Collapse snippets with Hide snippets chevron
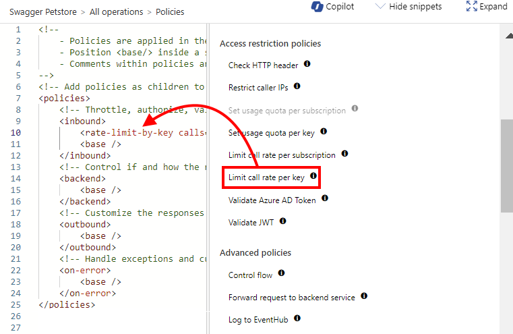This screenshot has height=334, width=513. [380, 7]
